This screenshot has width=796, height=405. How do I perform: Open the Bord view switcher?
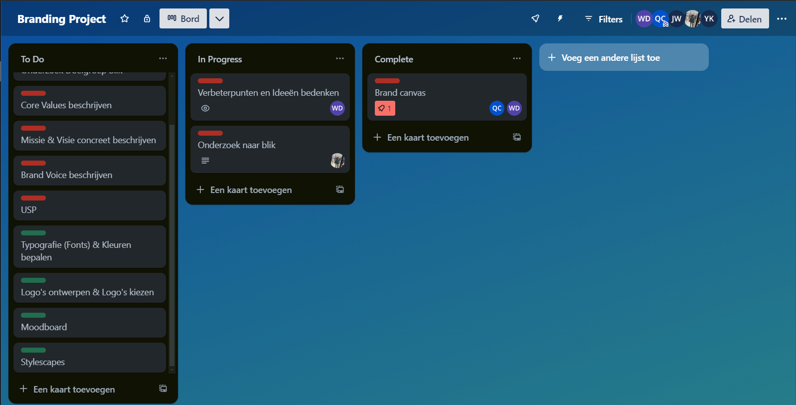pyautogui.click(x=183, y=18)
